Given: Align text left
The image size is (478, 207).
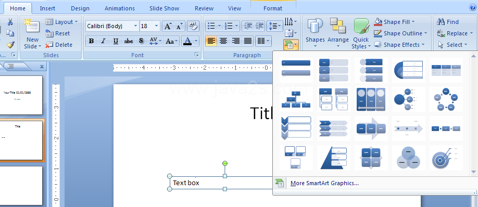Looking at the screenshot, I should point(211,41).
